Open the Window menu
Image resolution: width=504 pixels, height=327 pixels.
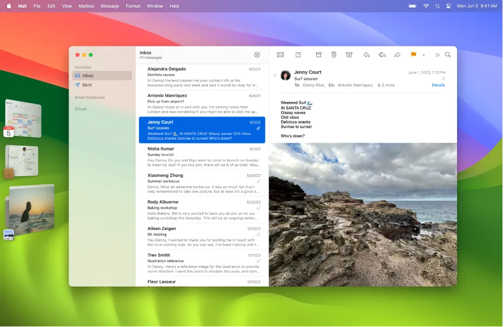pyautogui.click(x=155, y=6)
